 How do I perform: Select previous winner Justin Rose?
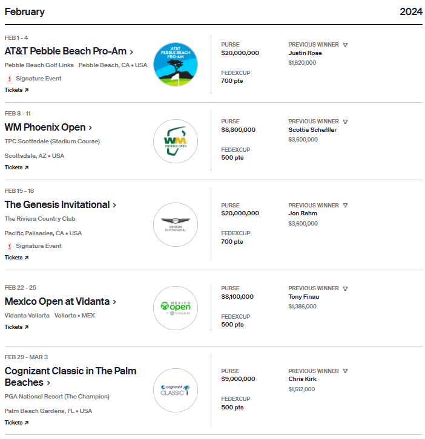click(x=305, y=53)
